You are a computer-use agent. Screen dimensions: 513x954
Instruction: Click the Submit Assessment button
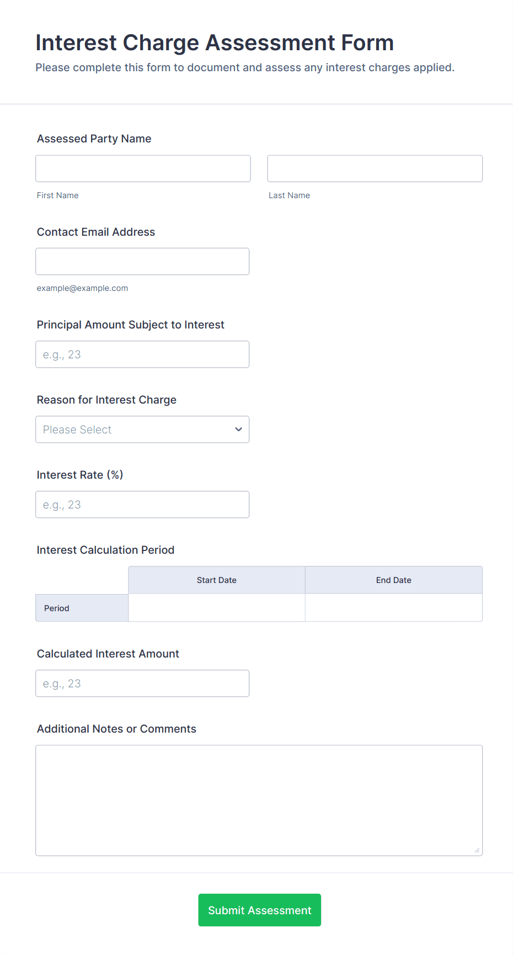(259, 910)
